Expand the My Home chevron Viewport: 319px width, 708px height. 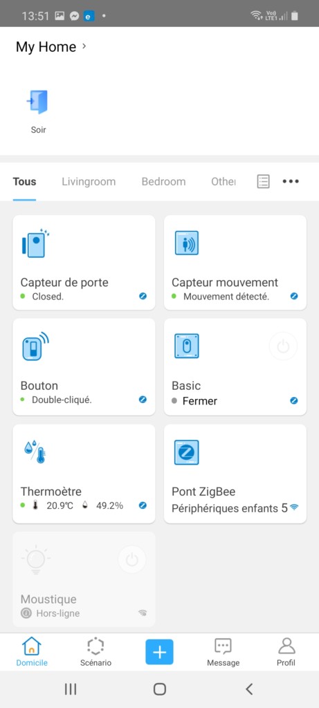(x=84, y=46)
